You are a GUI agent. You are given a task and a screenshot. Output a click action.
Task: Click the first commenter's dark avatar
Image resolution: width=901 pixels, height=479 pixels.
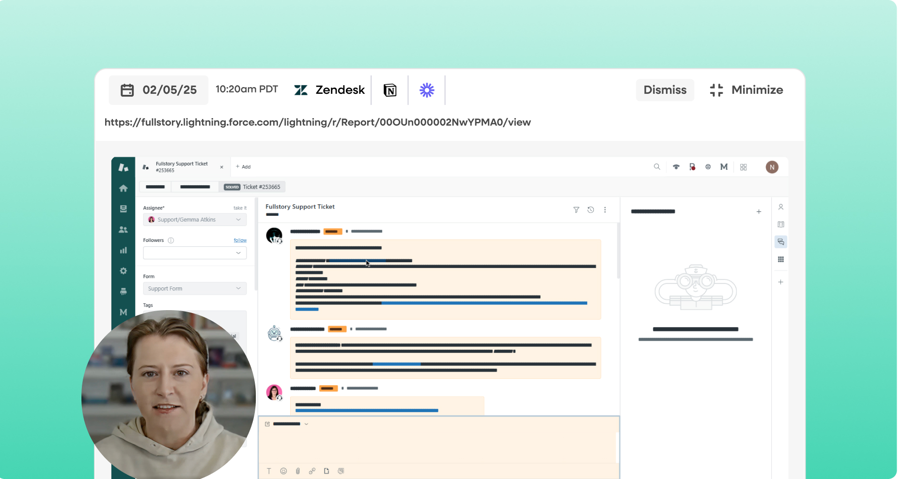pos(274,236)
